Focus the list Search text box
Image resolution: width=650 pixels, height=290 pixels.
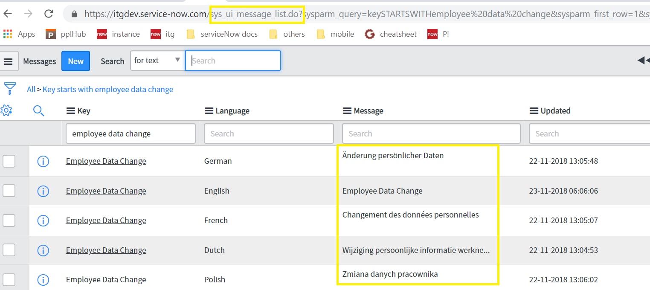(233, 61)
